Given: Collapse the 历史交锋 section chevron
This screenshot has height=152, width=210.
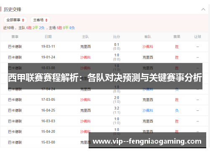Looking at the screenshot, I should click(203, 10).
